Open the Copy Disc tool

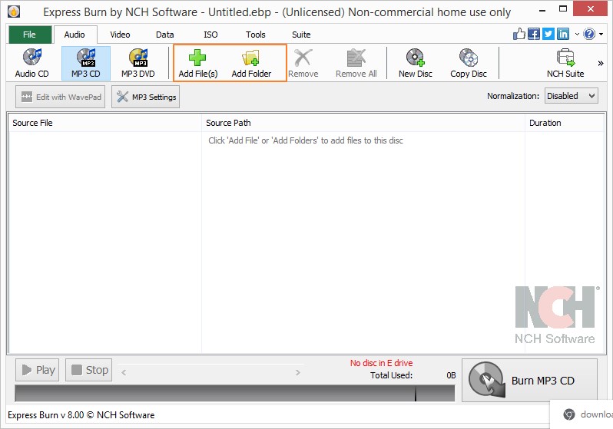pyautogui.click(x=469, y=63)
